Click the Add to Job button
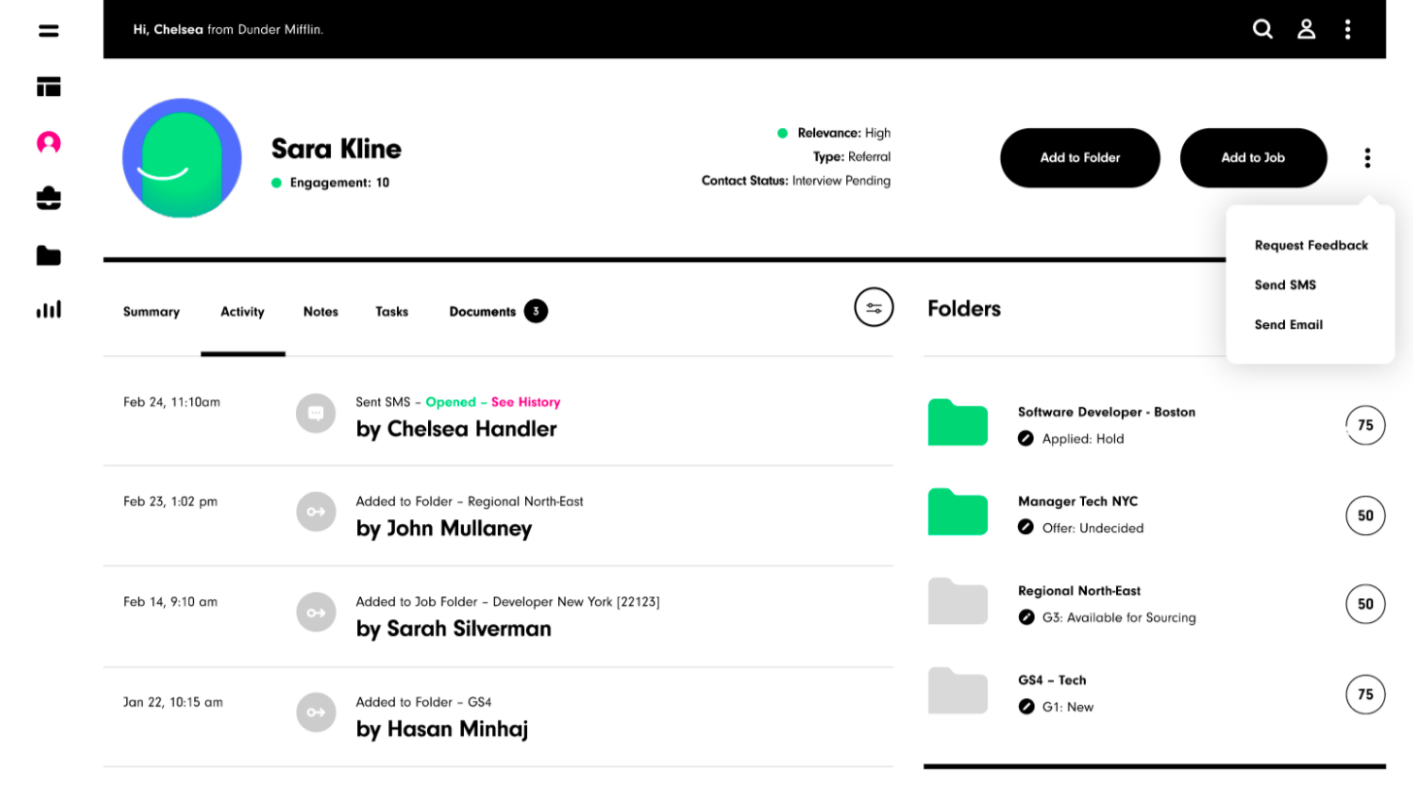The image size is (1413, 796). click(1253, 157)
